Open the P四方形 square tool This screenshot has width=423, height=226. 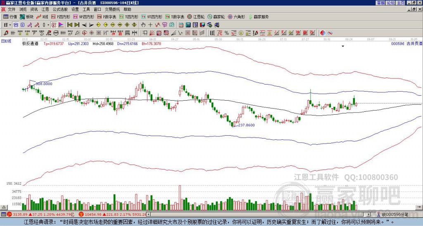coord(61,16)
